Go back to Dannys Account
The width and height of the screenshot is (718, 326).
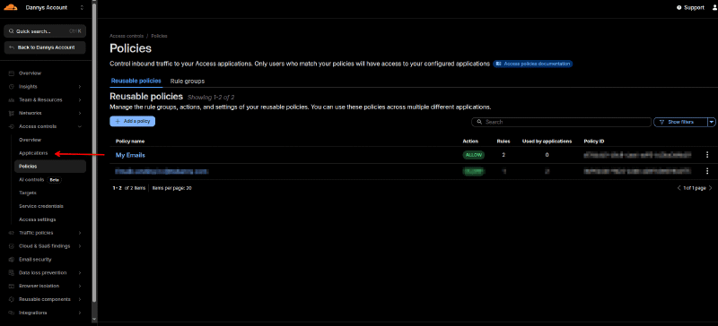(x=45, y=47)
